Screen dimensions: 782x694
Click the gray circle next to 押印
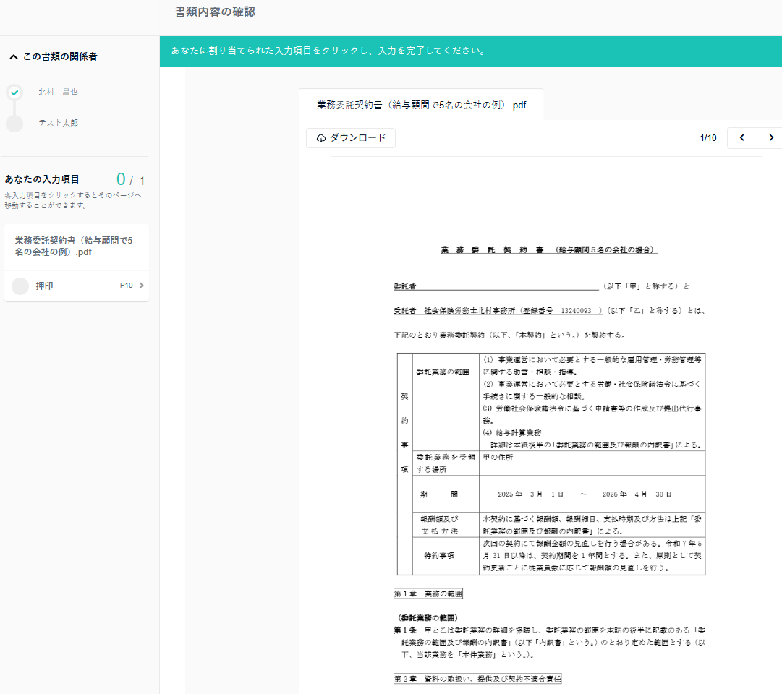(x=20, y=286)
